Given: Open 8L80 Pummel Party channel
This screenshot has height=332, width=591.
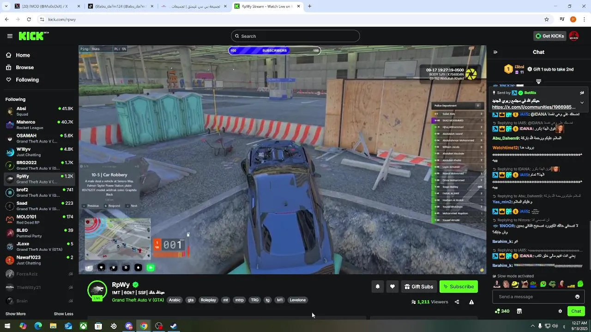Looking at the screenshot, I should tap(39, 233).
